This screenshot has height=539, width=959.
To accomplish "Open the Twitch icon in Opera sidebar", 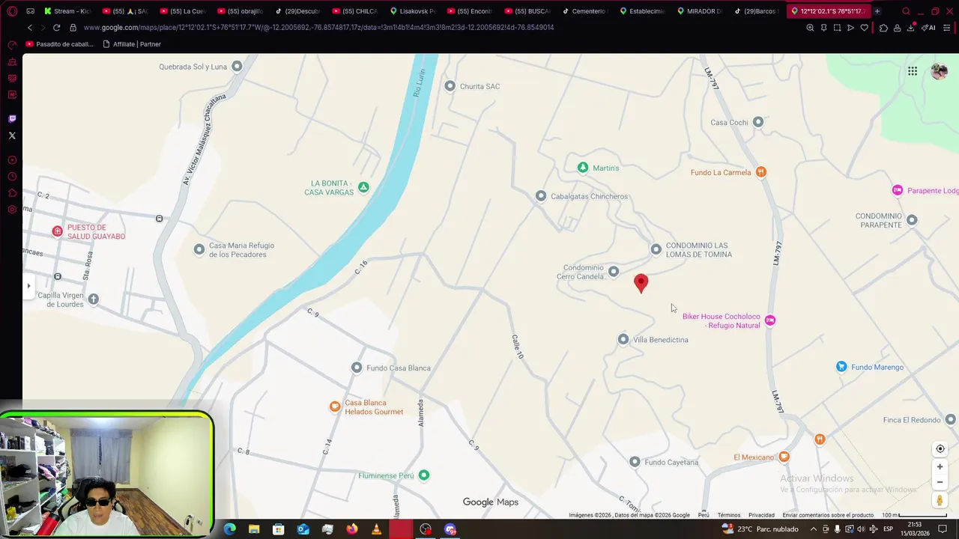I will coord(12,119).
